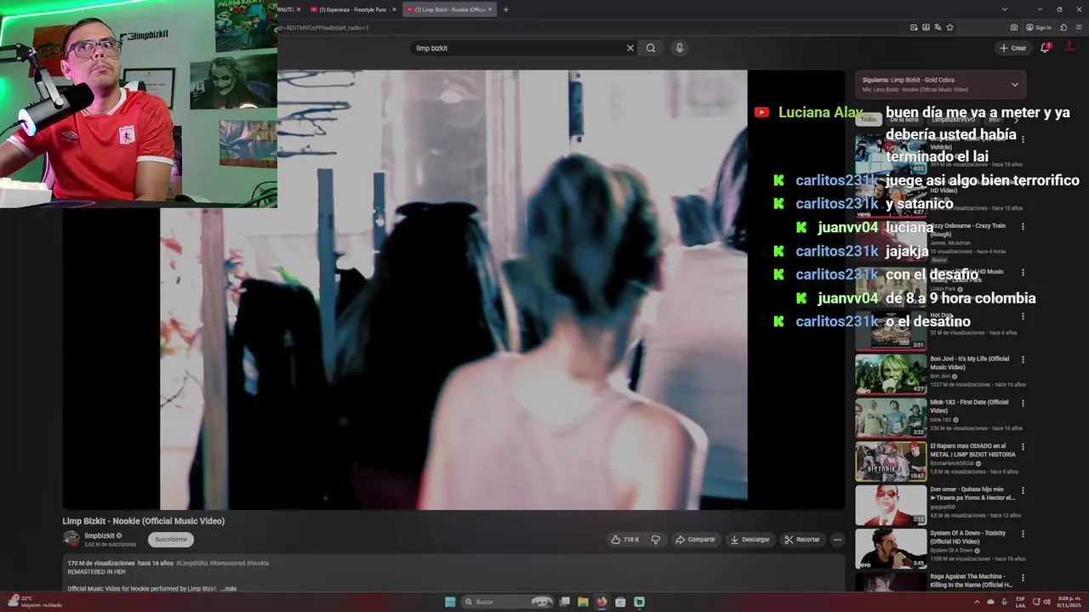Expand description with '...más'
The width and height of the screenshot is (1089, 612).
(228, 588)
